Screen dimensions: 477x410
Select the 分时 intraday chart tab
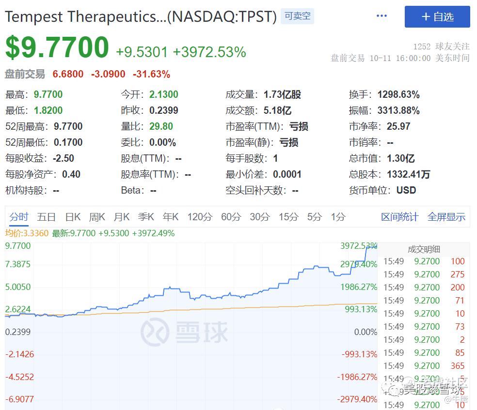(x=19, y=217)
